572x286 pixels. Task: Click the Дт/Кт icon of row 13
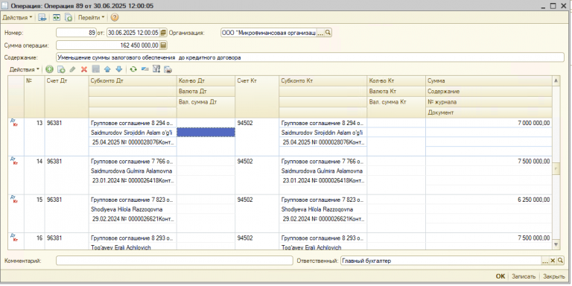(15, 123)
